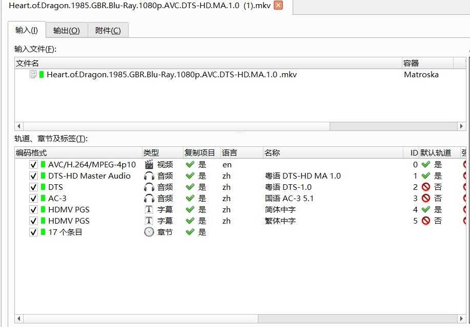
Task: Switch to the 输入(I) tab
Action: pyautogui.click(x=27, y=30)
